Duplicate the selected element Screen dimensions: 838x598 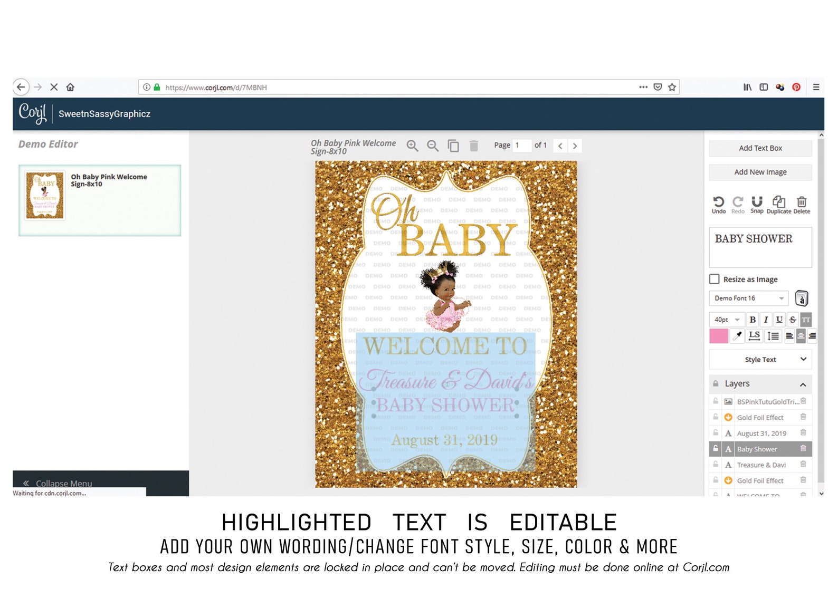[779, 205]
